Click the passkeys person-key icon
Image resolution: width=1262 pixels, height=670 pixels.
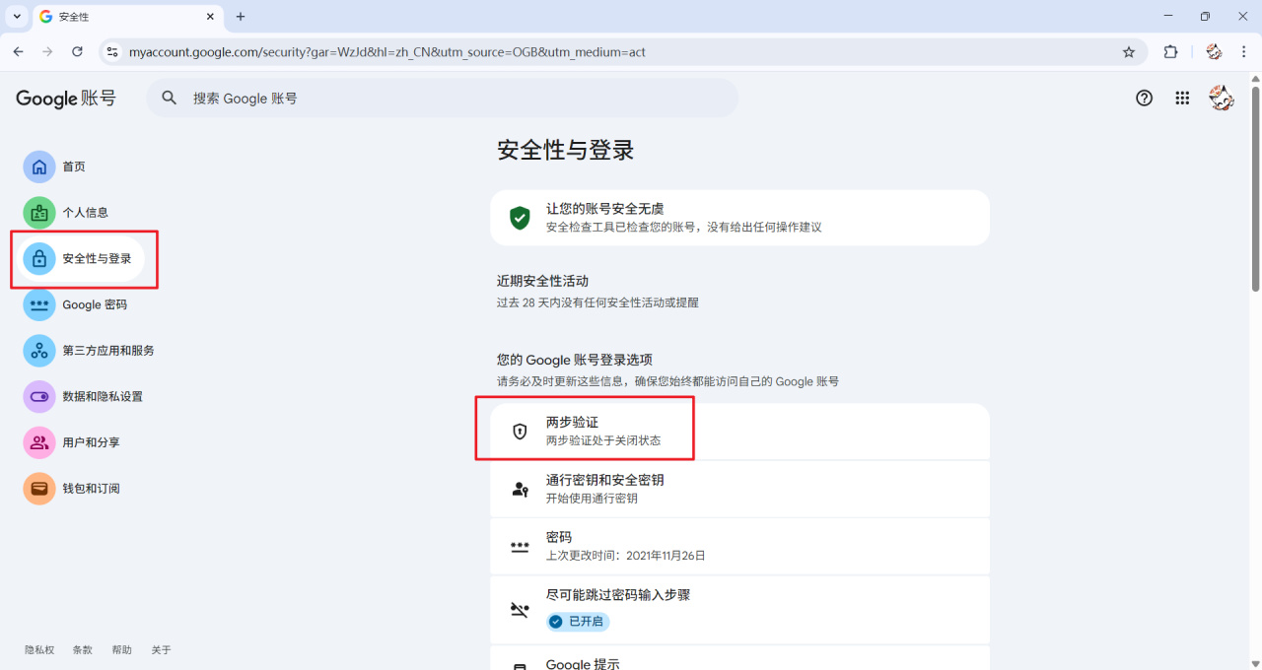pyautogui.click(x=520, y=489)
